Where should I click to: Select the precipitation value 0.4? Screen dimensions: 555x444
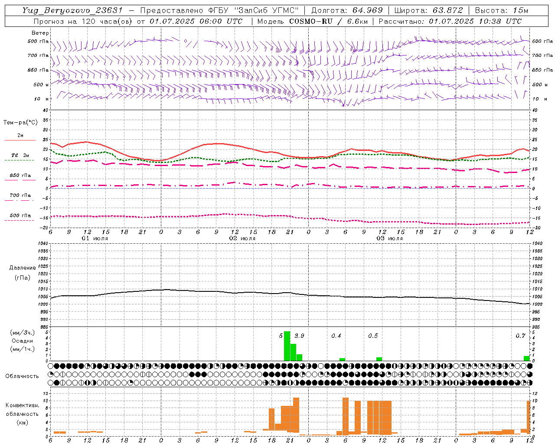336,336
